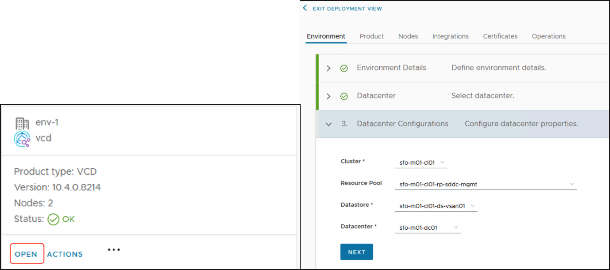Open the Datastore dropdown
Viewport: 610px width, 270px height.
click(x=436, y=206)
